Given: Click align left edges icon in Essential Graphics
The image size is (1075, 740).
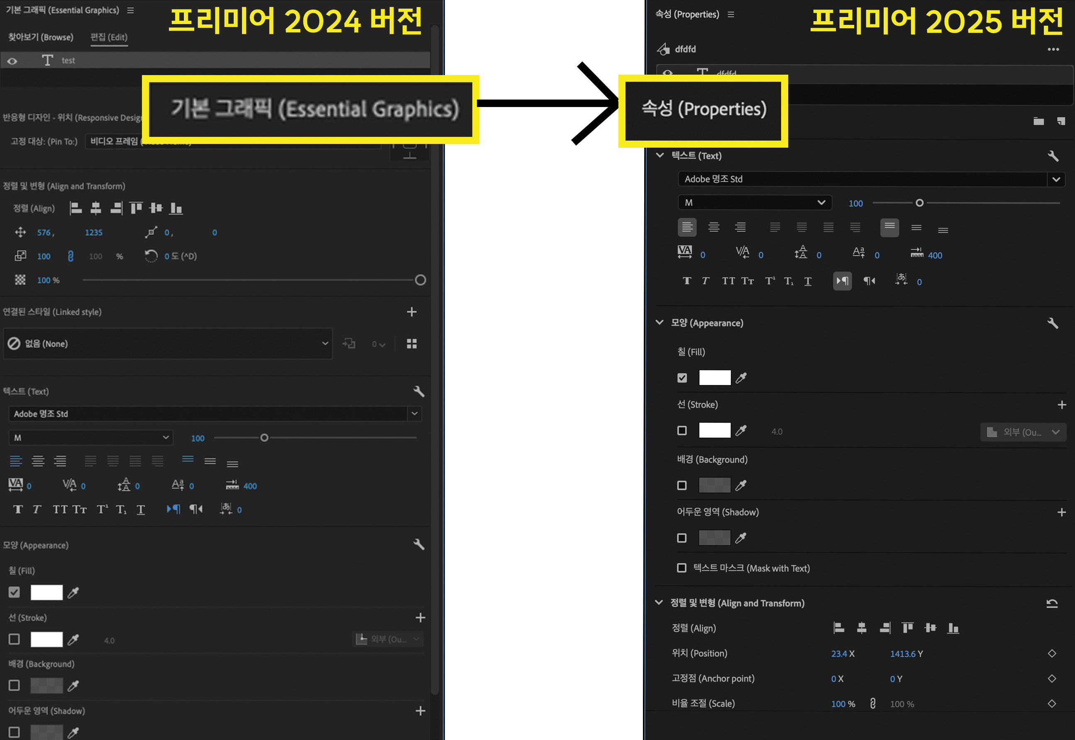Looking at the screenshot, I should tap(76, 208).
